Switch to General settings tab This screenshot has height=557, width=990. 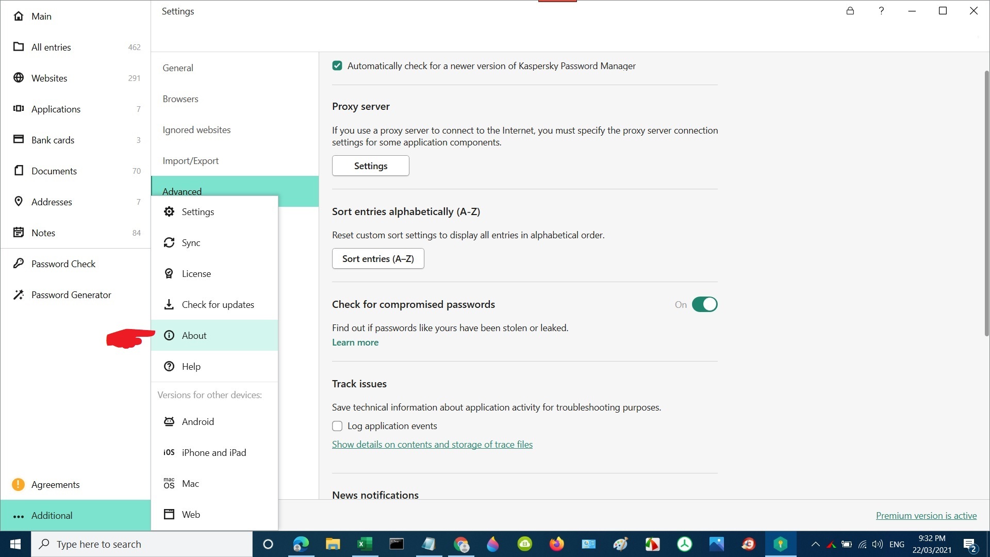[235, 68]
